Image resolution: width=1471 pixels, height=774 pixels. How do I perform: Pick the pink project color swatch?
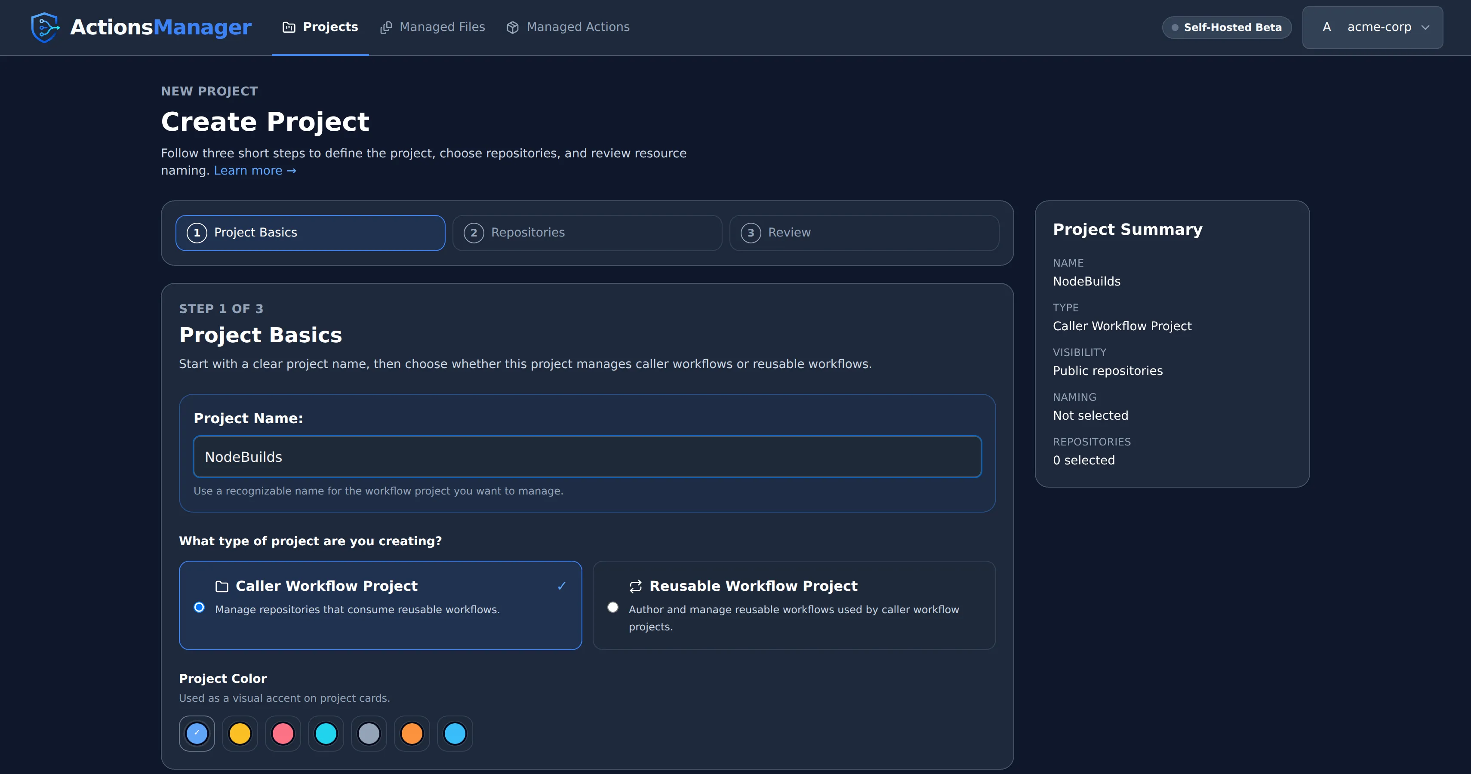point(283,734)
